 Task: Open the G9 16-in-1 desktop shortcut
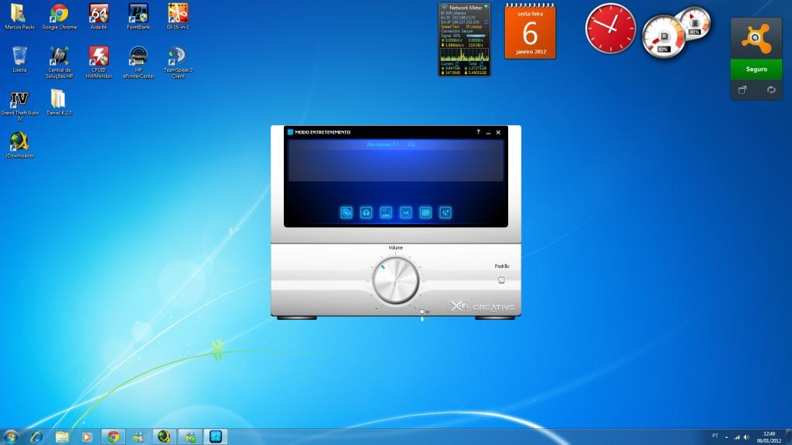pos(178,17)
